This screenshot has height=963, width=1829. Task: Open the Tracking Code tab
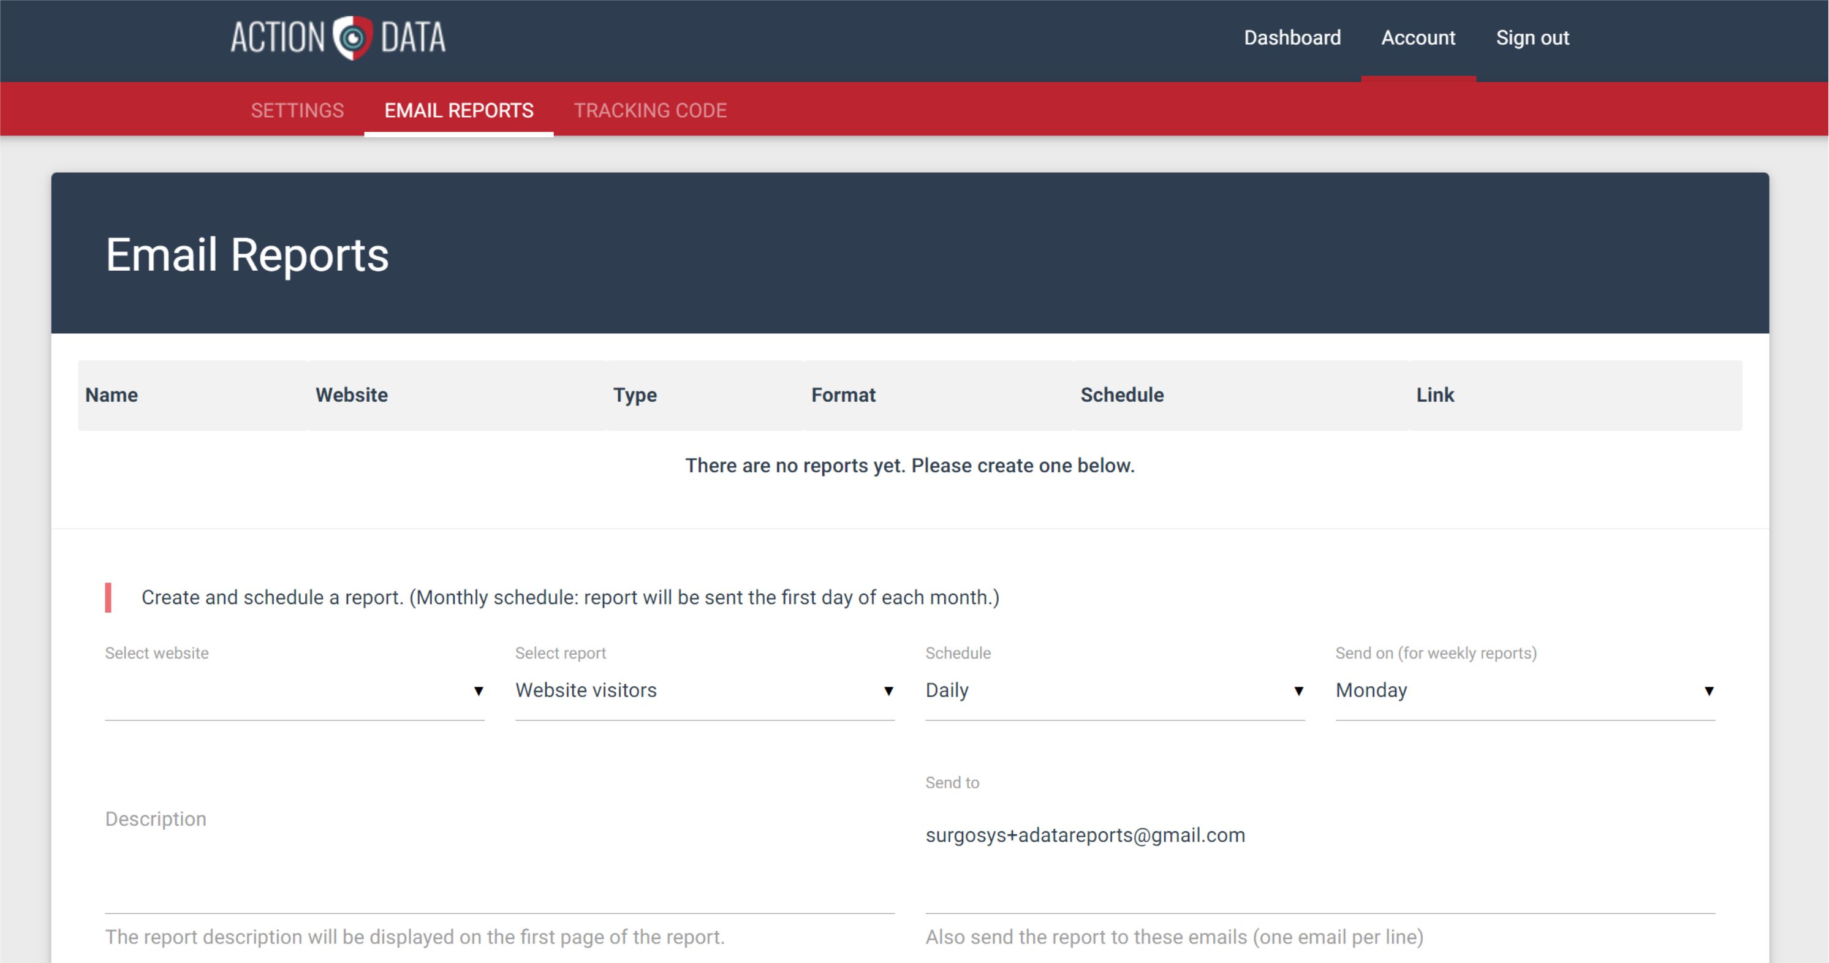pos(649,111)
